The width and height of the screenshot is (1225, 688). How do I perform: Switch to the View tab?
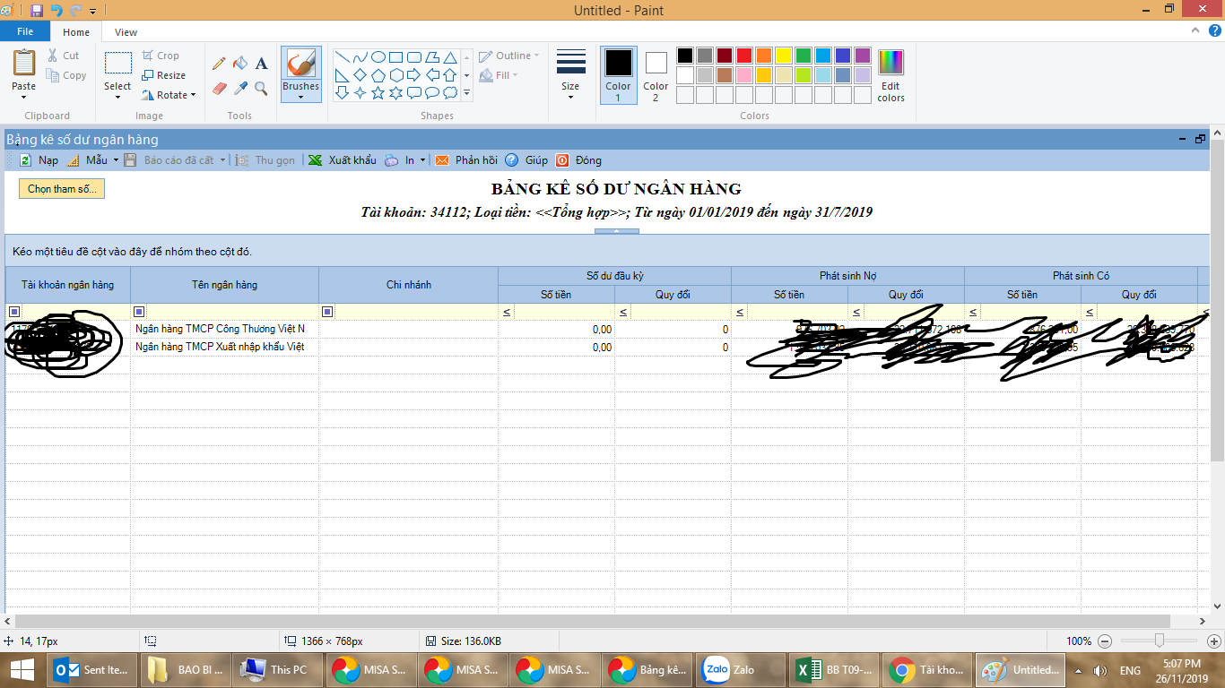click(x=126, y=32)
